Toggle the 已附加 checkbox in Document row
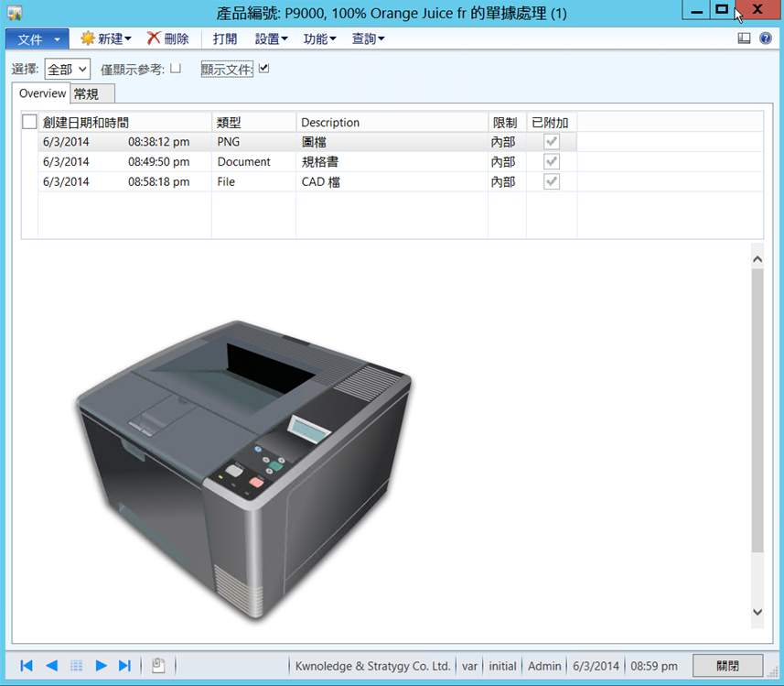Viewport: 784px width, 686px height. (552, 162)
